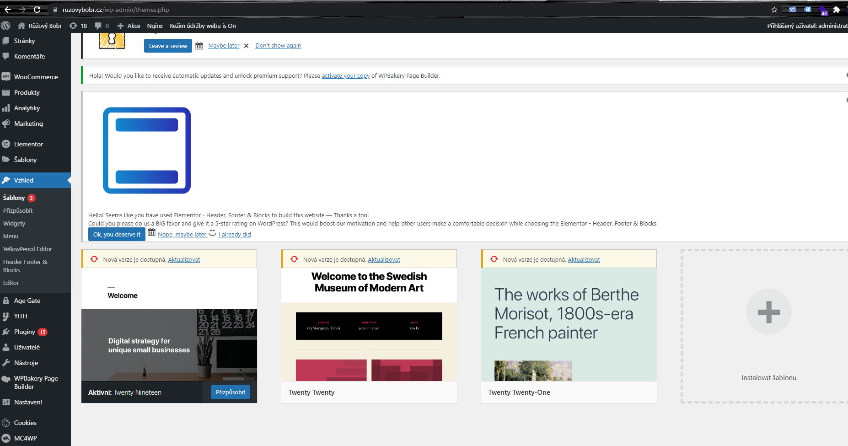This screenshot has width=848, height=446.
Task: Click Nope, maybe later link
Action: (x=182, y=235)
